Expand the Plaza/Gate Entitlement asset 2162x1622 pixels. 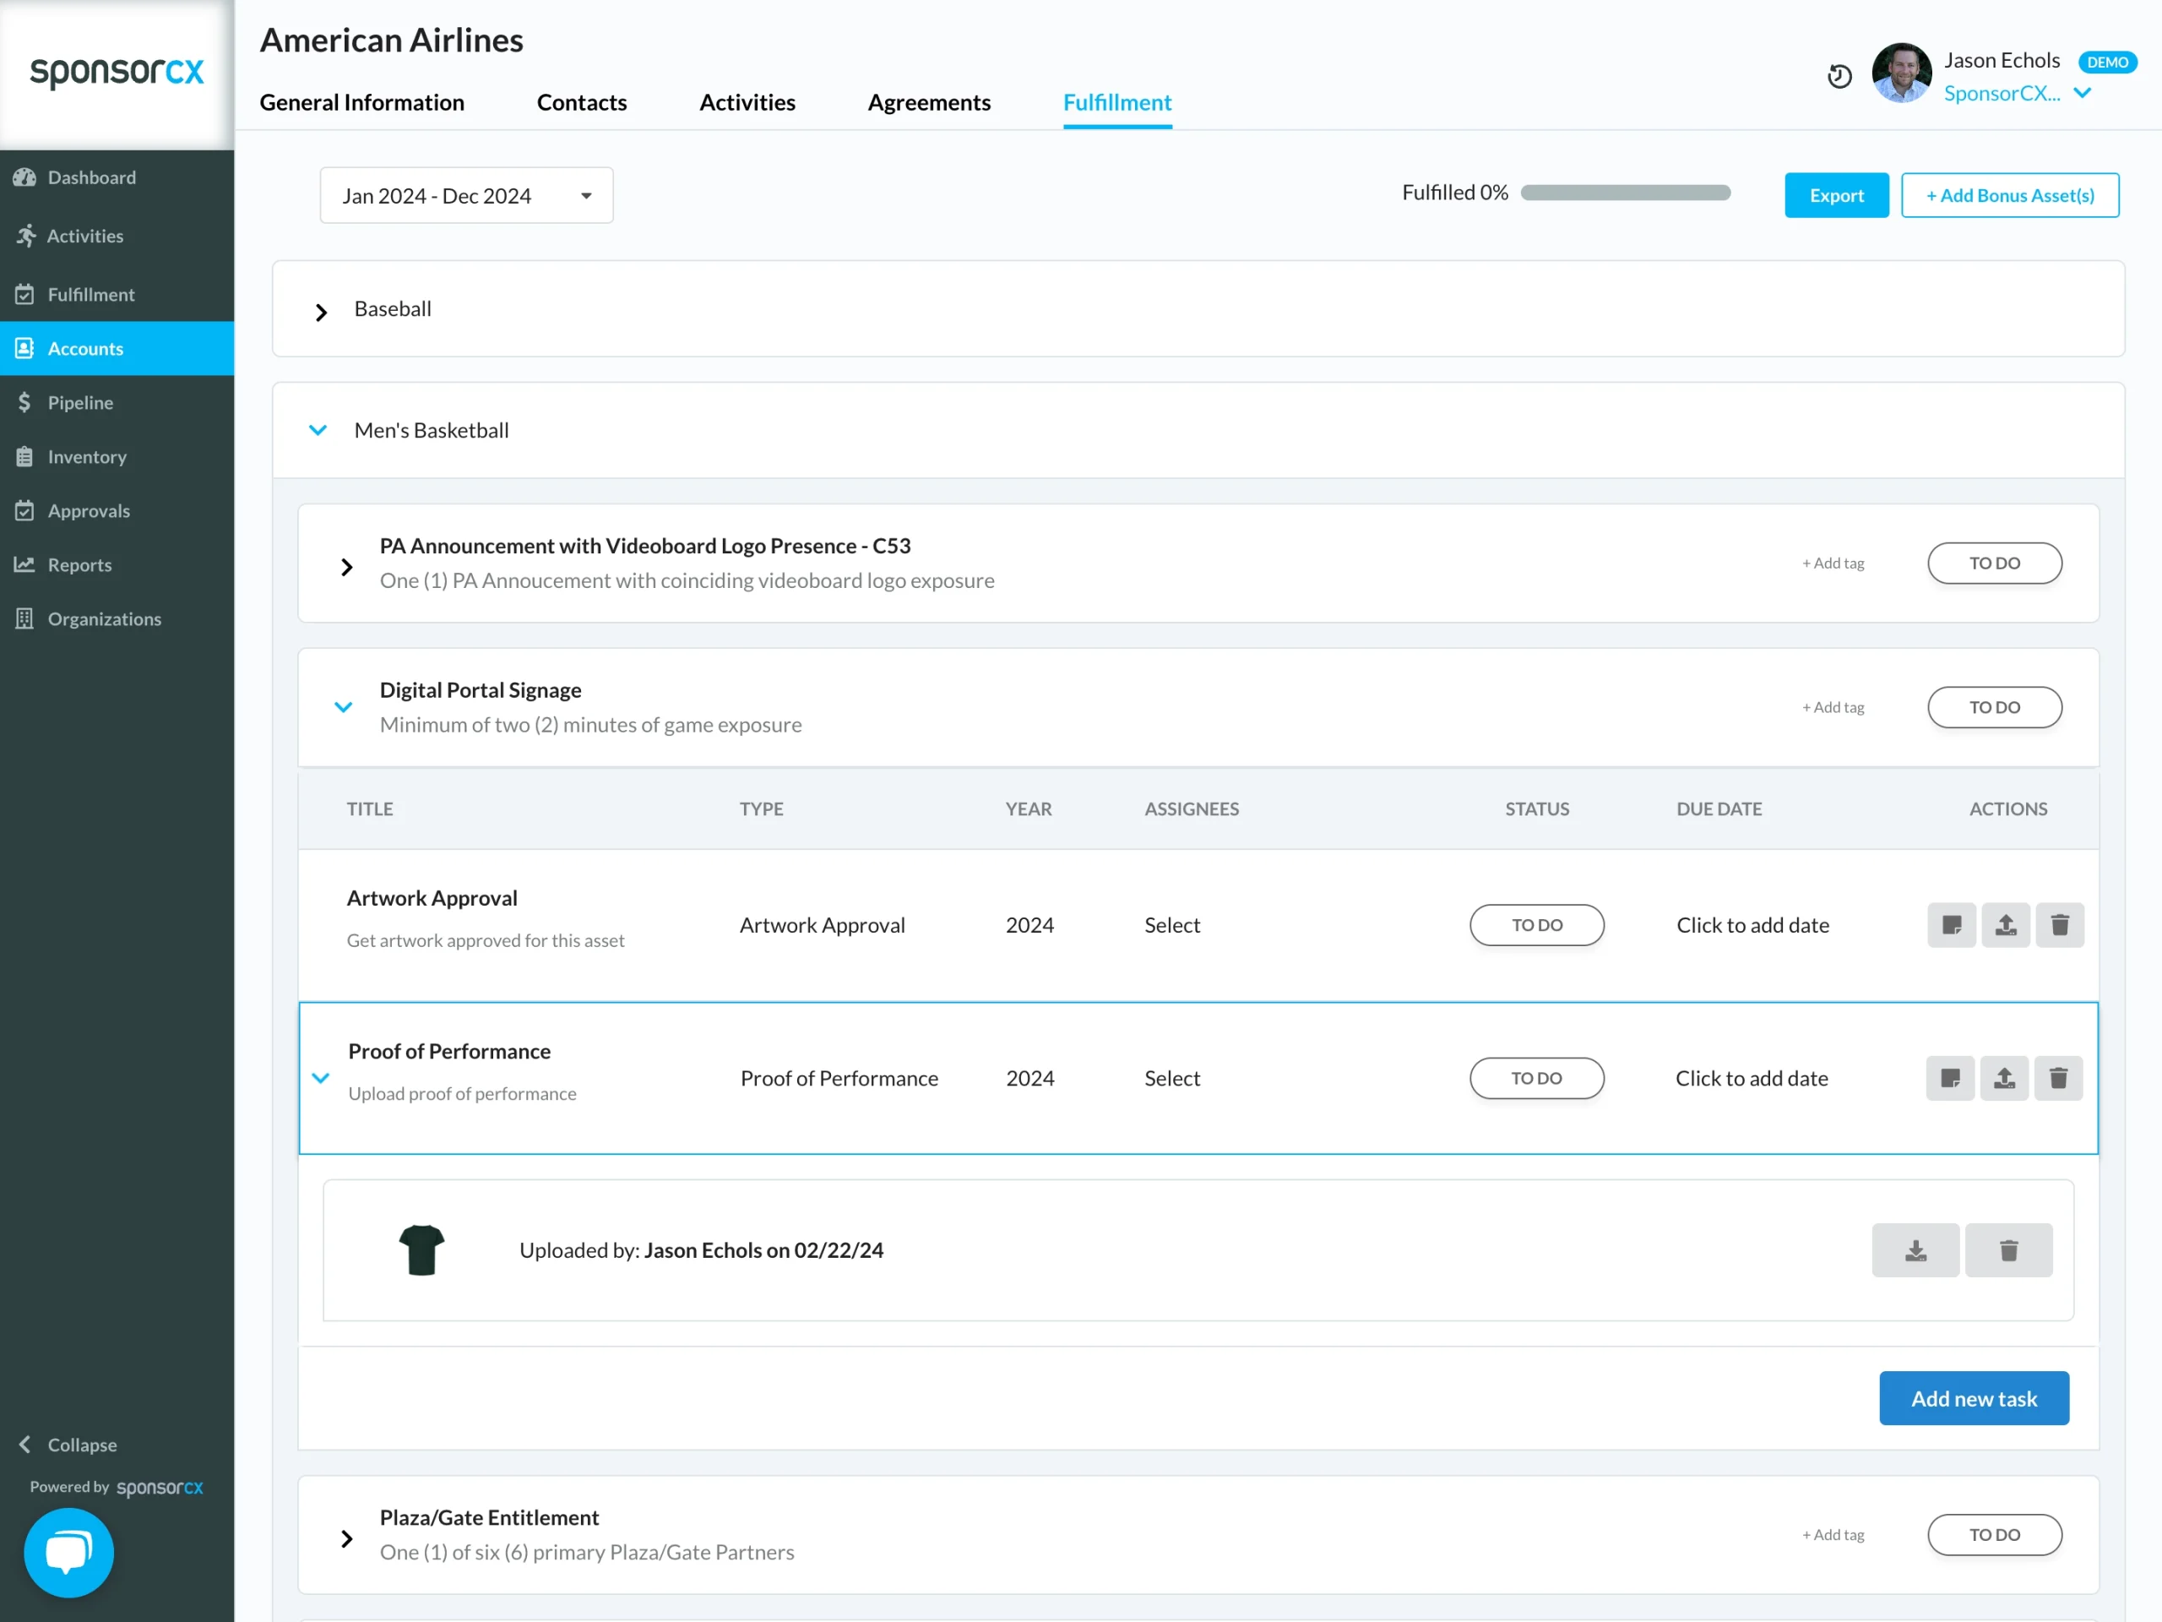click(x=347, y=1539)
